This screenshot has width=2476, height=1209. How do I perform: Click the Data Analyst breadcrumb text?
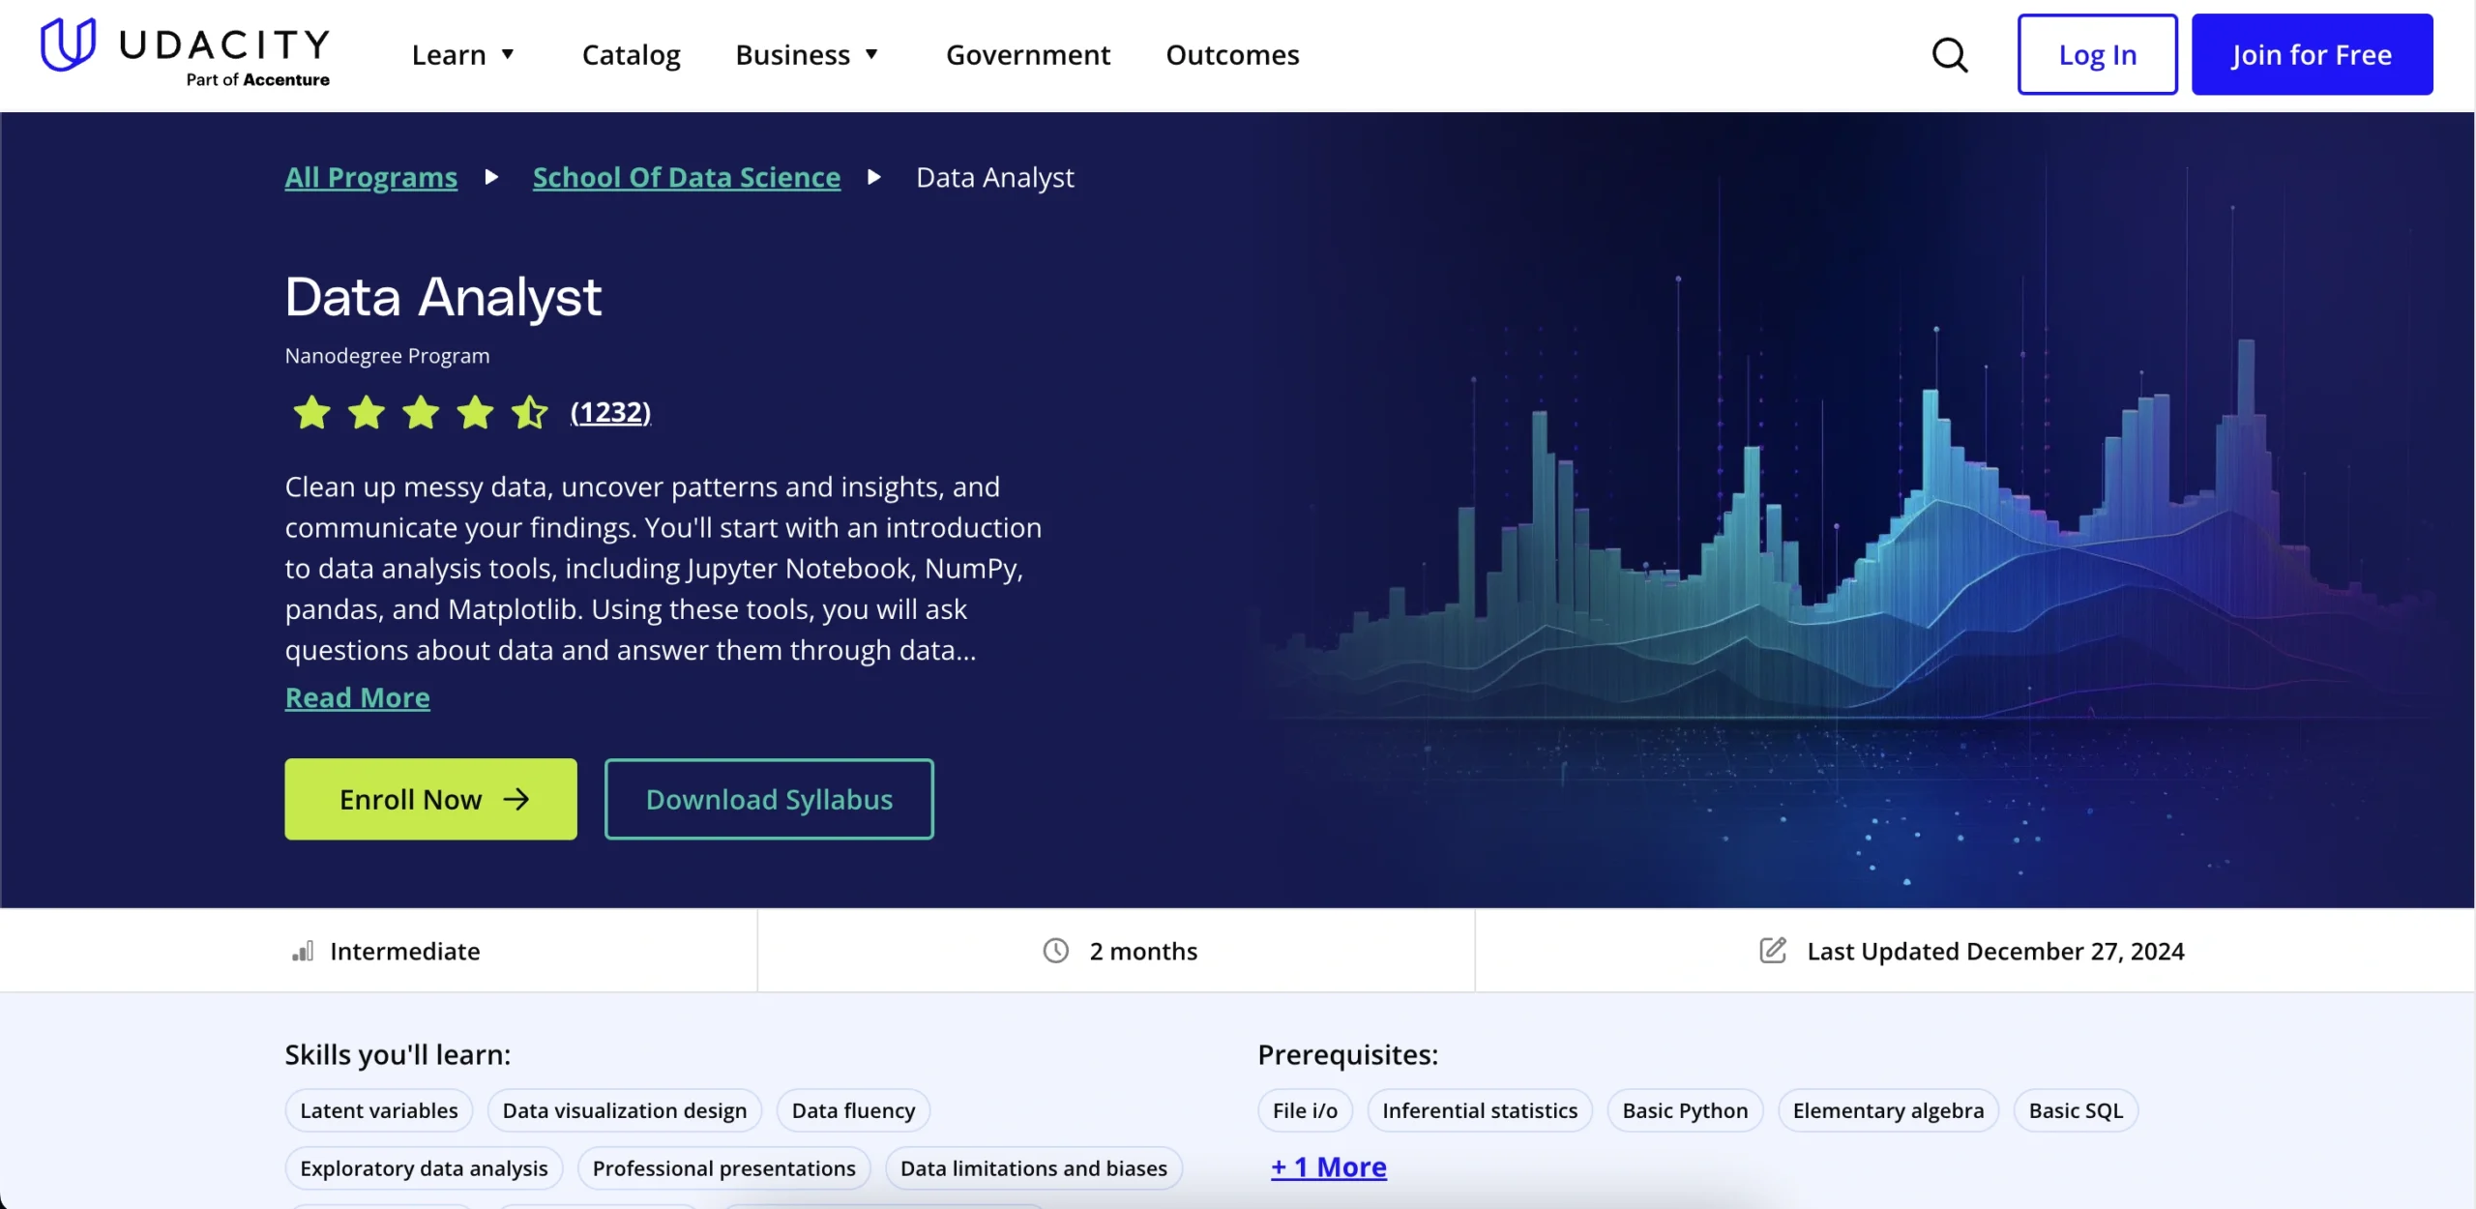point(994,177)
